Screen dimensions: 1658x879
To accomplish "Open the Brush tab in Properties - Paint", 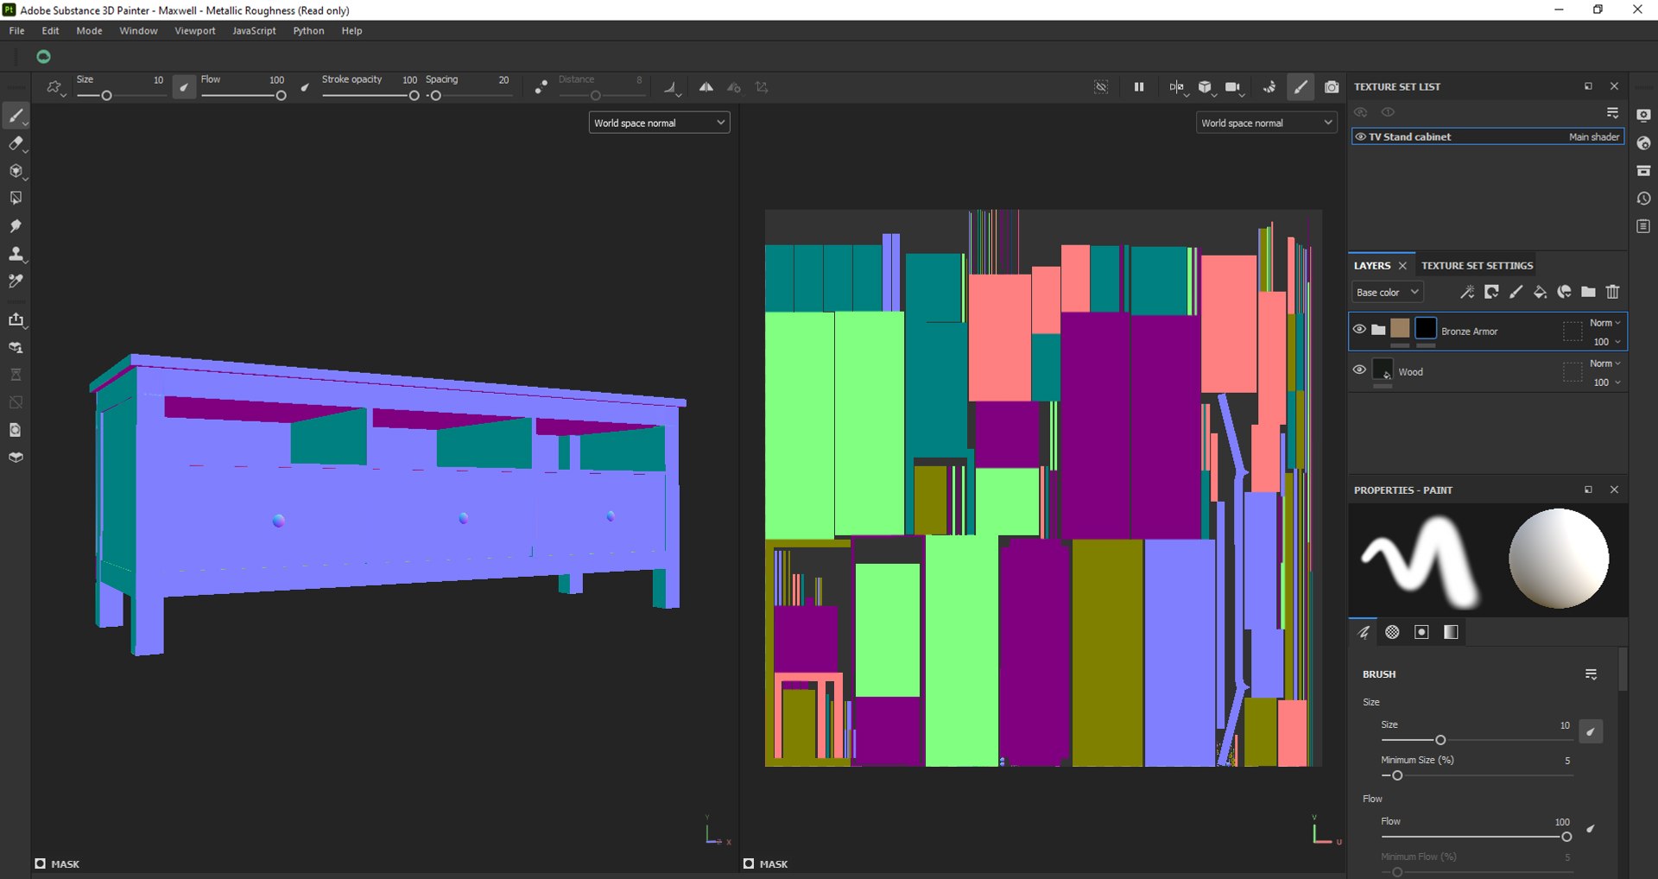I will 1364,632.
